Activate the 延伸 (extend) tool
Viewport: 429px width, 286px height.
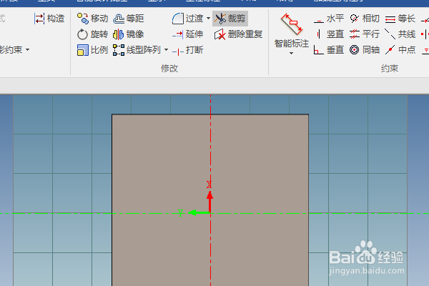pos(187,34)
